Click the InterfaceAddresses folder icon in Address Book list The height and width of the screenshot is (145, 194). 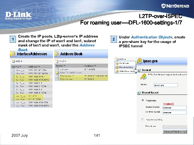click(x=58, y=73)
